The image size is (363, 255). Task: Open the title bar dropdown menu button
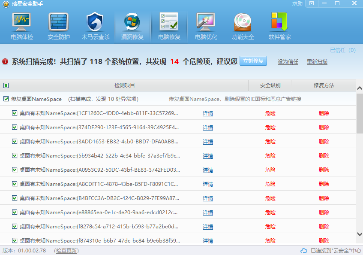pyautogui.click(x=312, y=3)
